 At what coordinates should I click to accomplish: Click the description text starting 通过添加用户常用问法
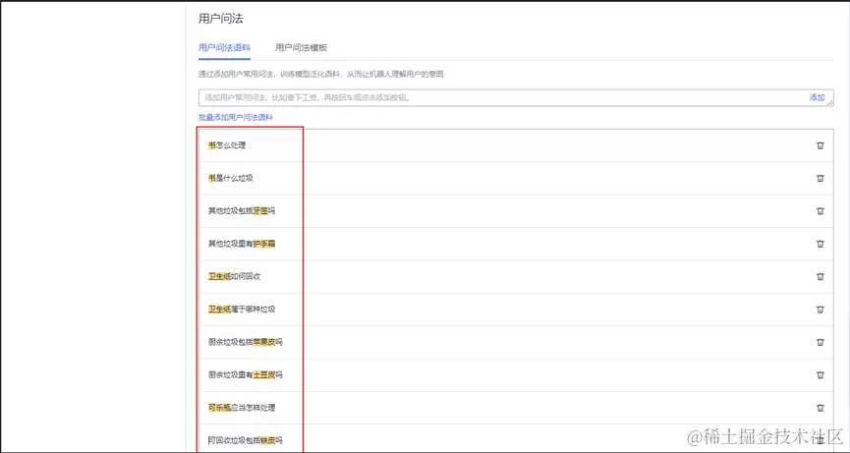point(321,74)
